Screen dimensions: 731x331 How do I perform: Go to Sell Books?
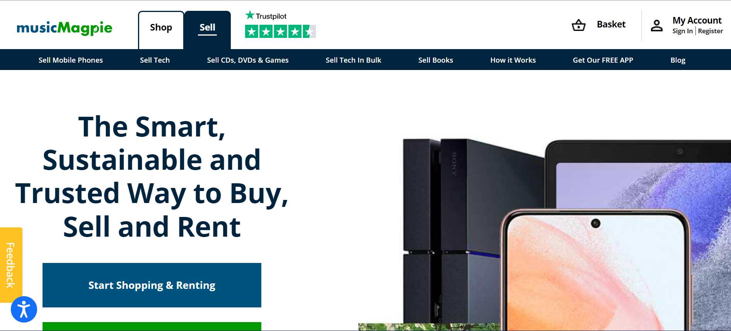click(x=436, y=60)
